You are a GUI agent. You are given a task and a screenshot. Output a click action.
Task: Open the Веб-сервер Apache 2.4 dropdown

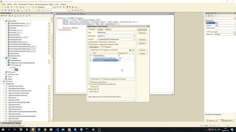click(134, 36)
